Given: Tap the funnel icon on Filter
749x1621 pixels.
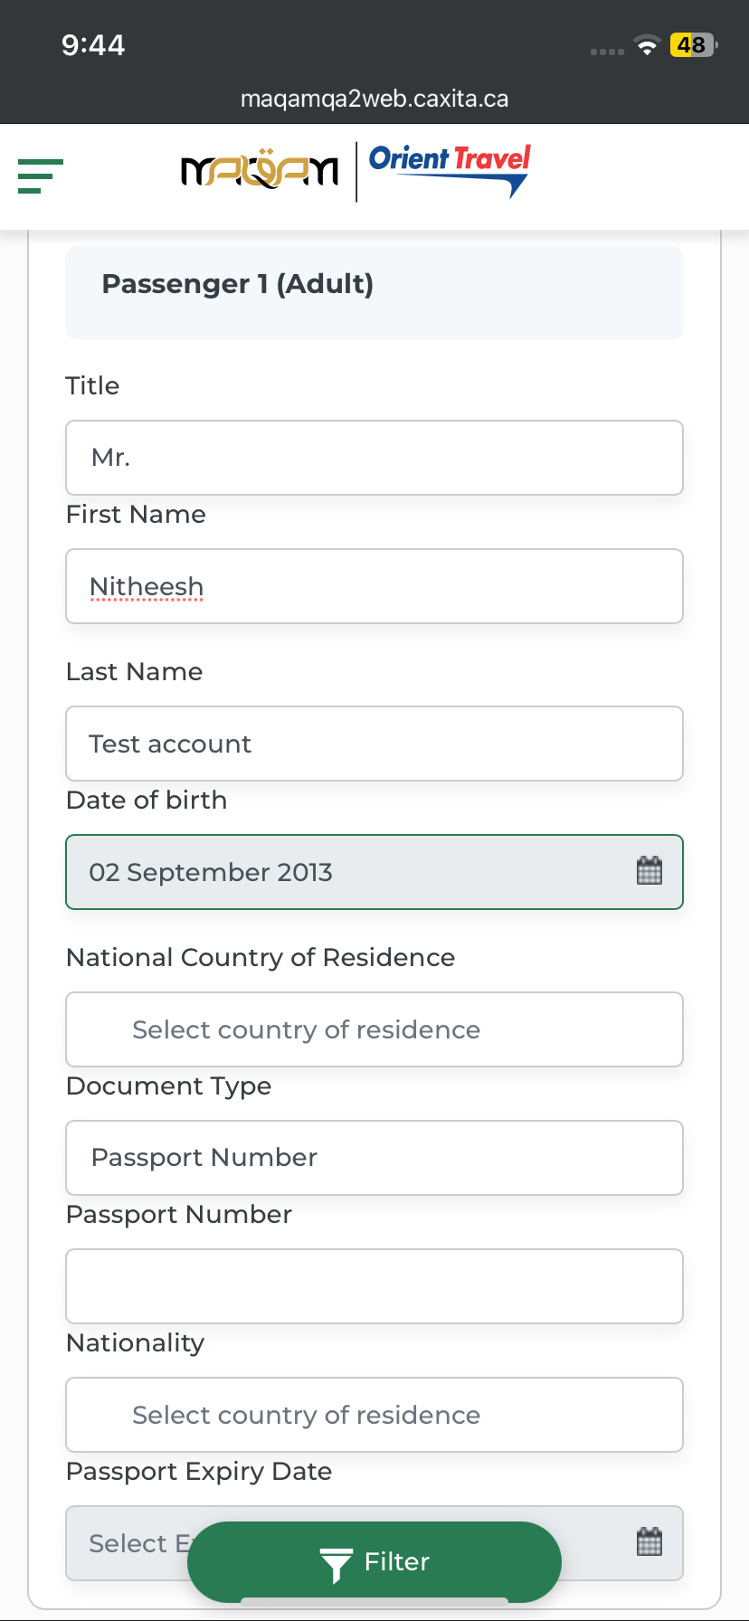Looking at the screenshot, I should coord(336,1564).
